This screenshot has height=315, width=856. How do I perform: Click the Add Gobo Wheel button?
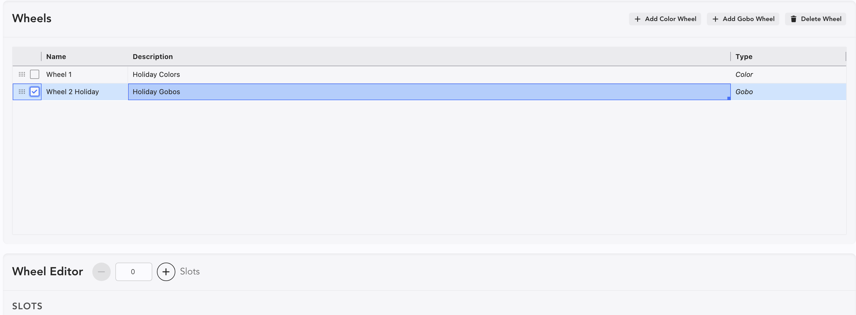743,19
